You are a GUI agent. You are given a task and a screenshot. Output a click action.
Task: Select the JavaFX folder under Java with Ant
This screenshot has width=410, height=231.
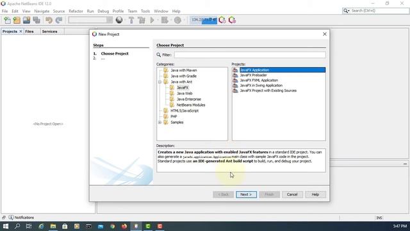(183, 88)
